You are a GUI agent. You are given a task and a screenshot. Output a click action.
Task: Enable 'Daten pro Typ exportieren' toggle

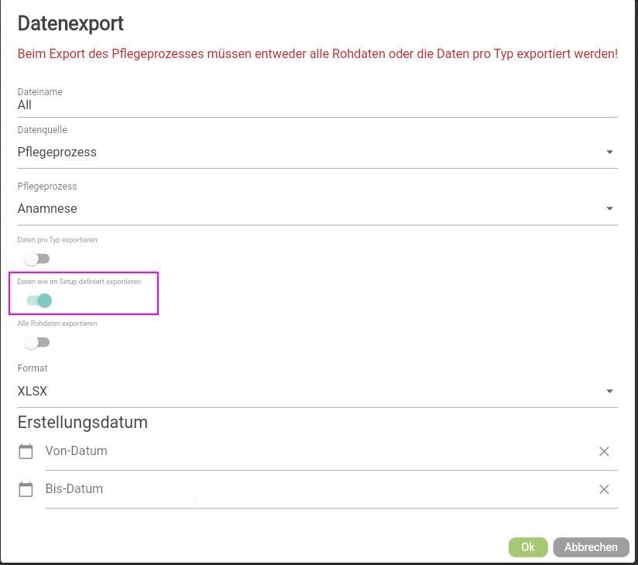(x=36, y=259)
